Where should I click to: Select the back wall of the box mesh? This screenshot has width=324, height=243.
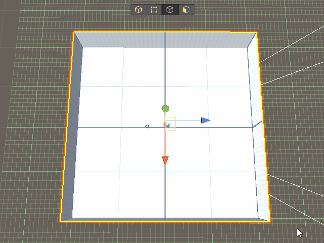pos(165,40)
